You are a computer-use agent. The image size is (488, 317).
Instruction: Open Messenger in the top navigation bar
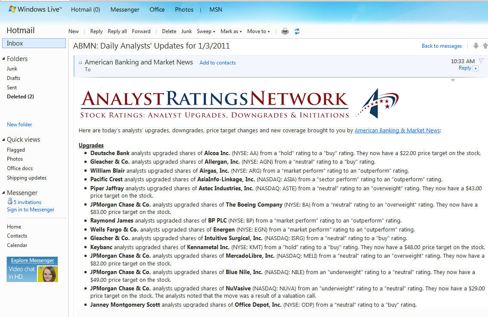(125, 9)
